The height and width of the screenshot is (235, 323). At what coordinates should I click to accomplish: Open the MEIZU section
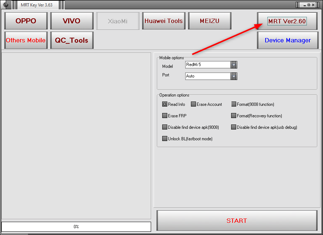pos(210,21)
